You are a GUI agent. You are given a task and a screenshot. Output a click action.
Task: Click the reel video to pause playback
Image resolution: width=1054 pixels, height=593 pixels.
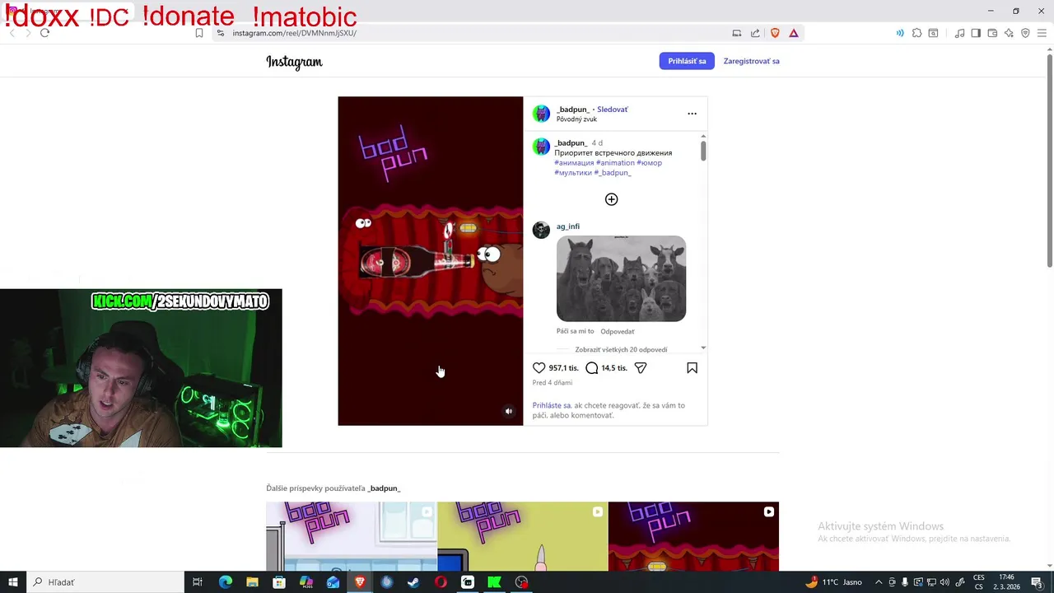[430, 261]
